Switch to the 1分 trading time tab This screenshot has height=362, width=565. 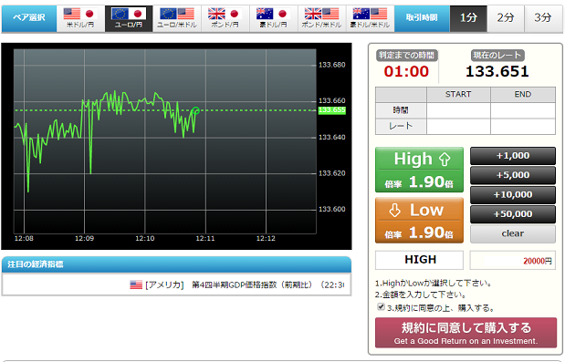pos(468,18)
